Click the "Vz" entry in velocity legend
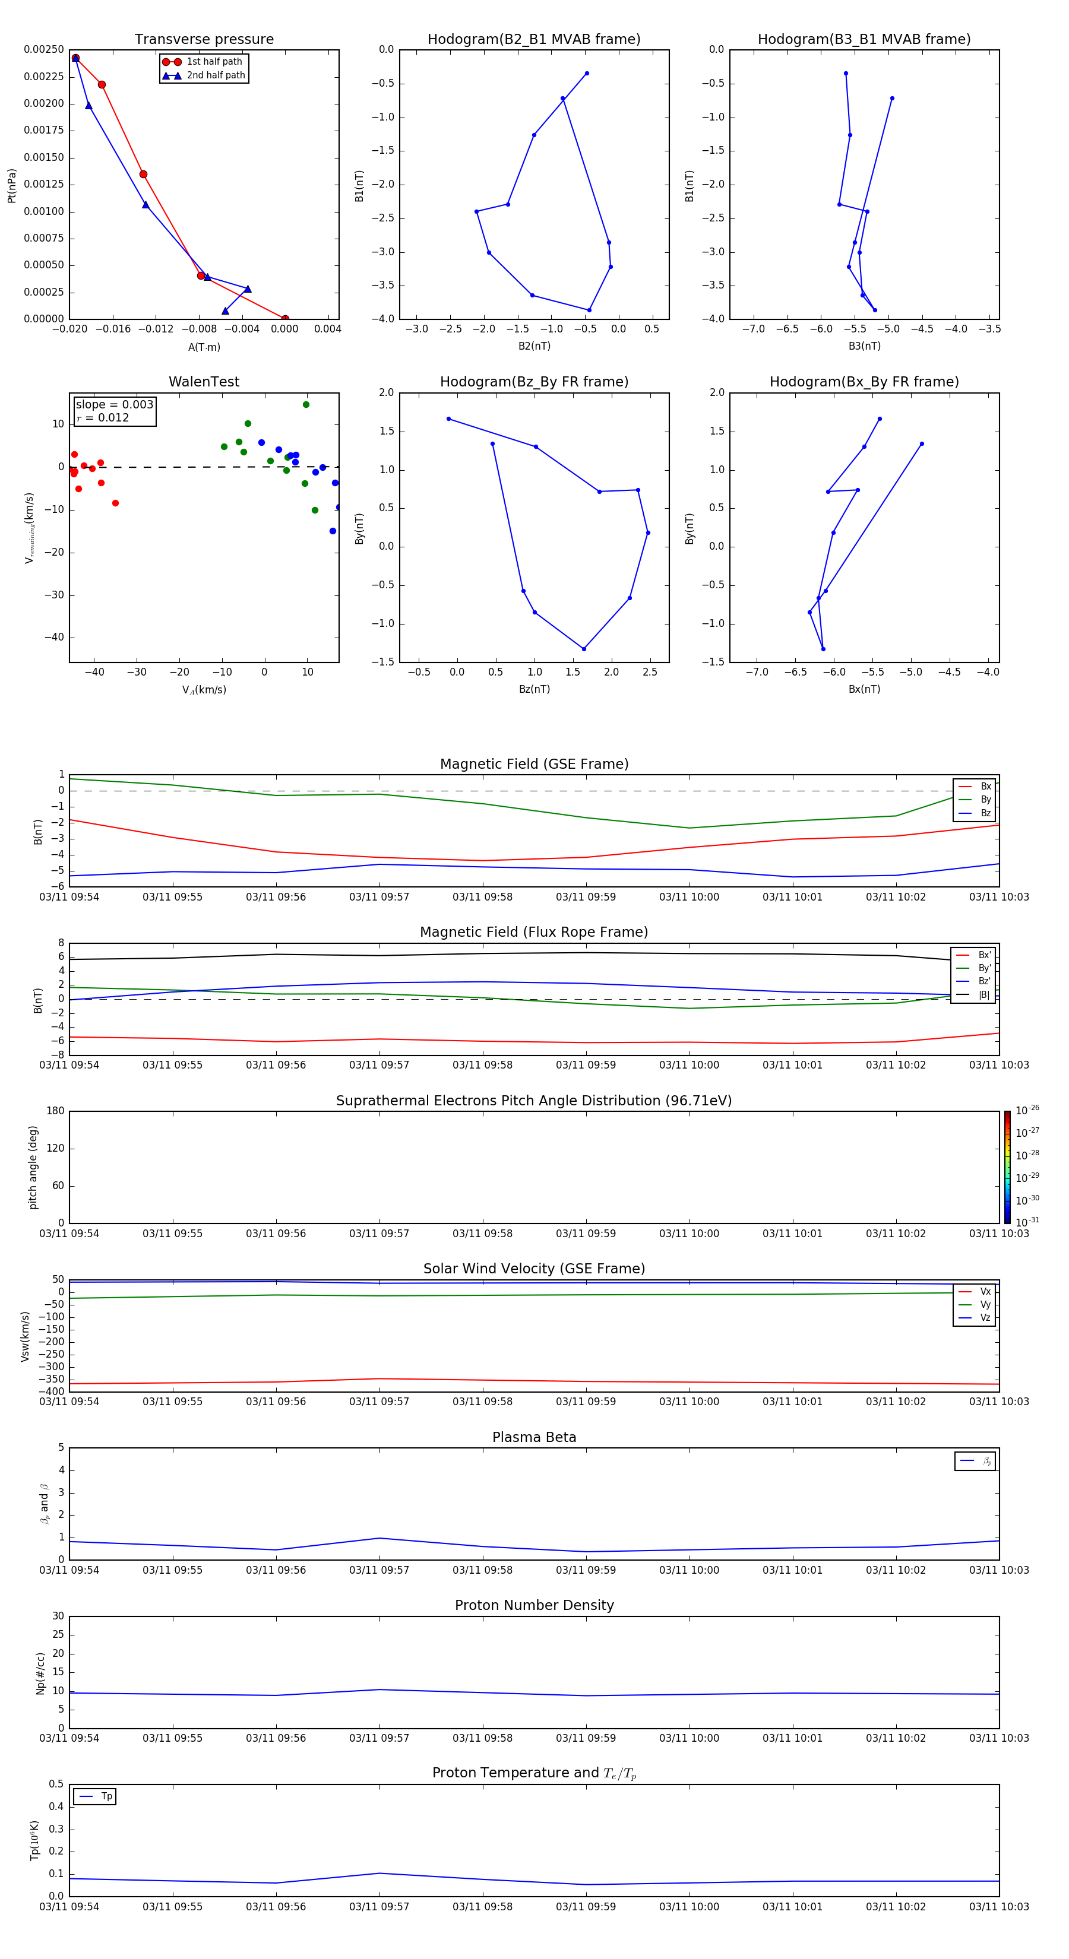Viewport: 1069px width, 1959px height. [x=975, y=1317]
